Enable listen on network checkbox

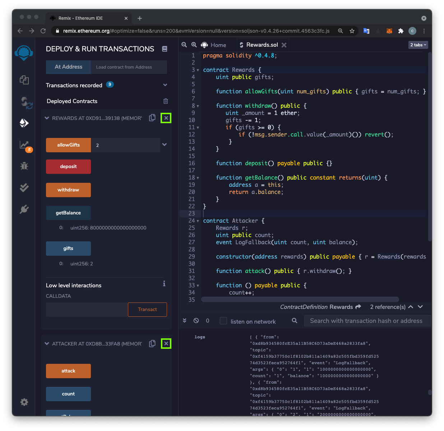point(223,321)
